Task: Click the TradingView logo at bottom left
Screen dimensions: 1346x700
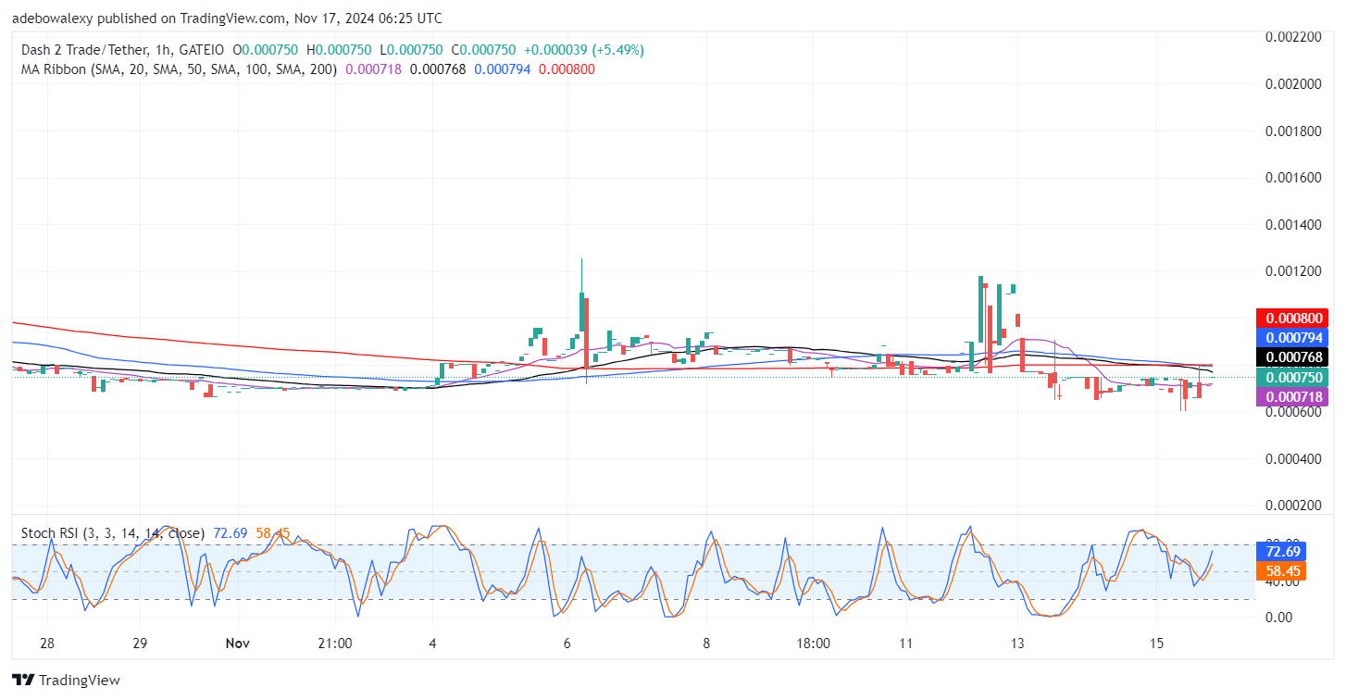Action: click(x=66, y=681)
